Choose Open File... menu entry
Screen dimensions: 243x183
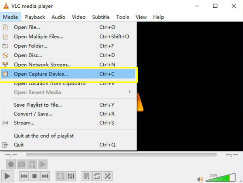coord(68,27)
